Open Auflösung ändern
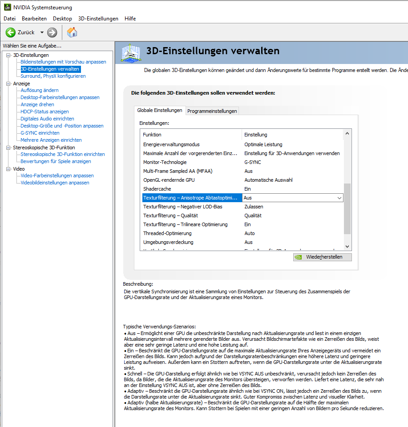 coord(40,90)
